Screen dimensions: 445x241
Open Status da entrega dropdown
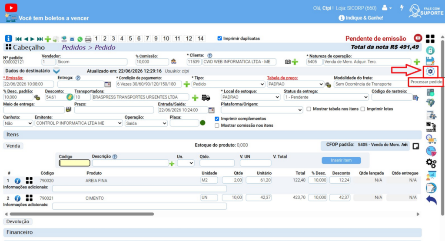(326, 97)
